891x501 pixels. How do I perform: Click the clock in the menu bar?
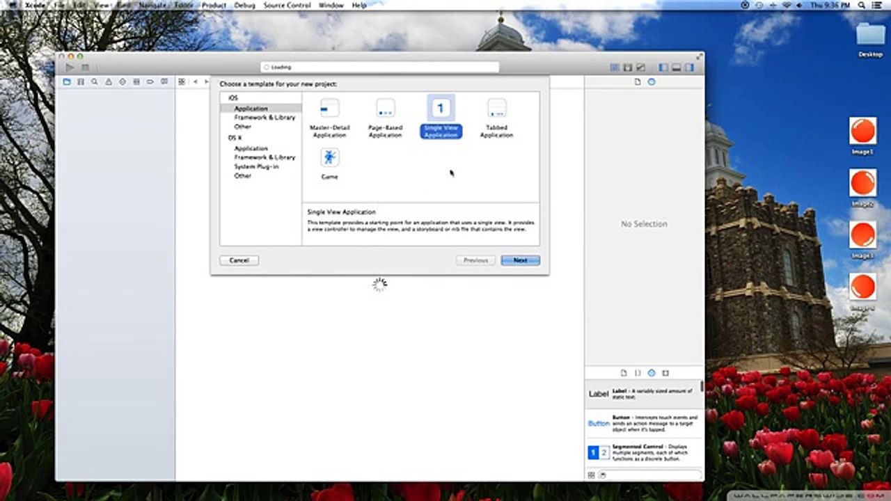[x=830, y=5]
